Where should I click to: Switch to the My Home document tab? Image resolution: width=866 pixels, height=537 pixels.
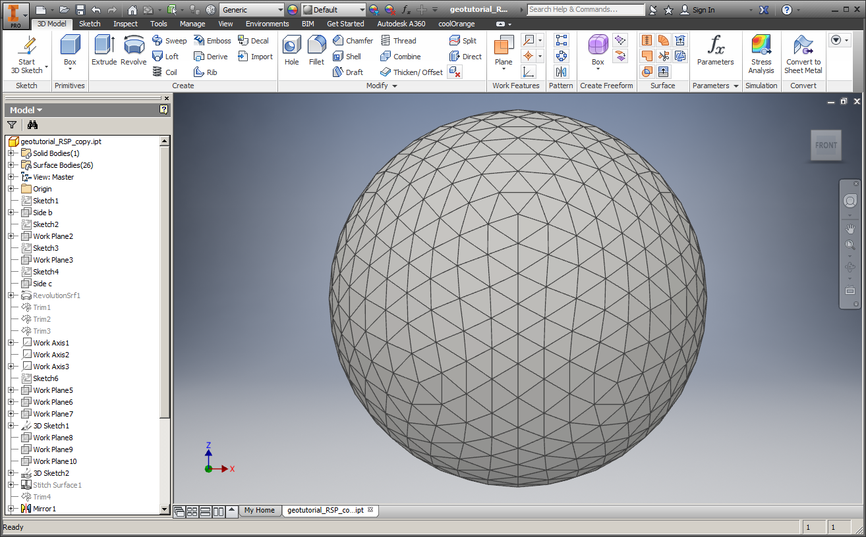point(260,510)
